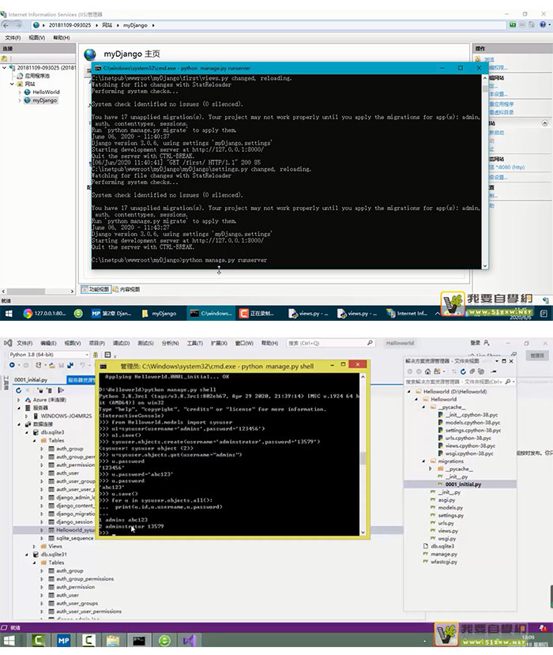Select db.sqlite31 data connection
This screenshot has width=553, height=655.
[54, 555]
